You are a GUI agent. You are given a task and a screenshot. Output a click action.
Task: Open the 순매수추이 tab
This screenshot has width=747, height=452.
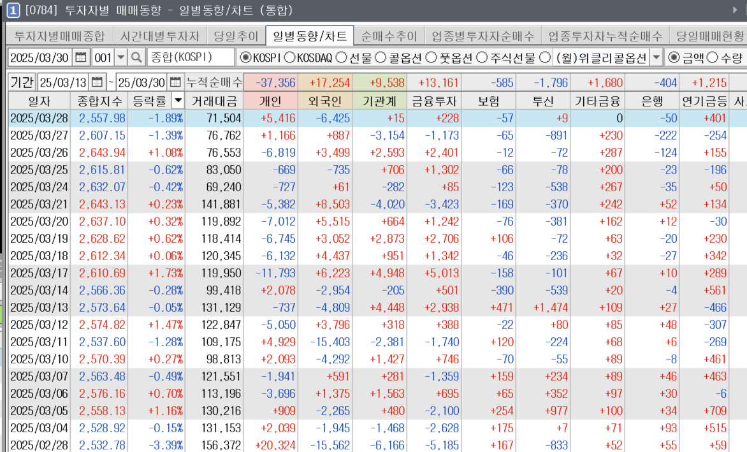389,36
